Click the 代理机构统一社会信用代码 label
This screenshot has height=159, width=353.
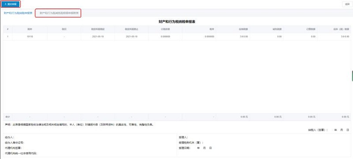tap(21, 153)
